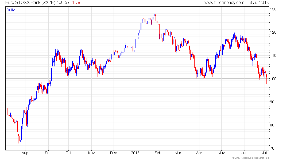Screen dimensions: 294x160
Task: Click the Aug label on time axis
Action: point(25,153)
